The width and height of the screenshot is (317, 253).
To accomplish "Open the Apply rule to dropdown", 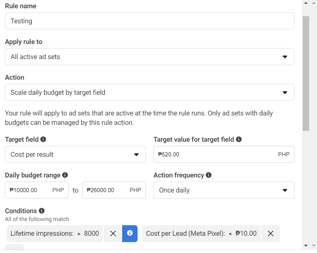I will pos(150,57).
